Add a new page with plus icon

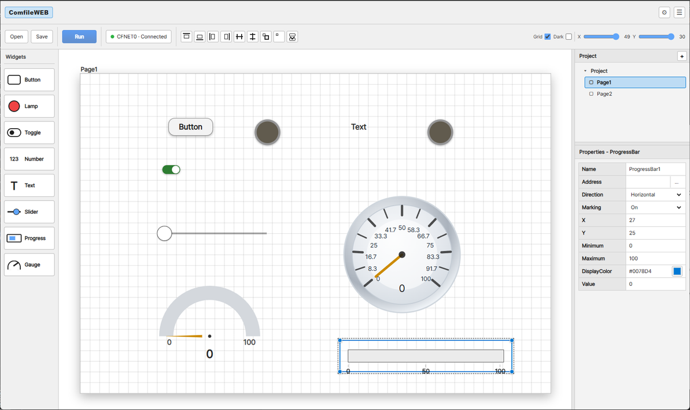coord(682,56)
